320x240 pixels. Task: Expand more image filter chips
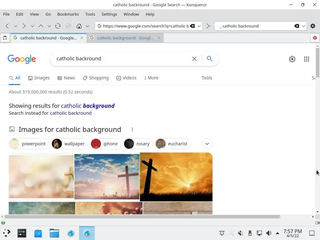pos(207,144)
